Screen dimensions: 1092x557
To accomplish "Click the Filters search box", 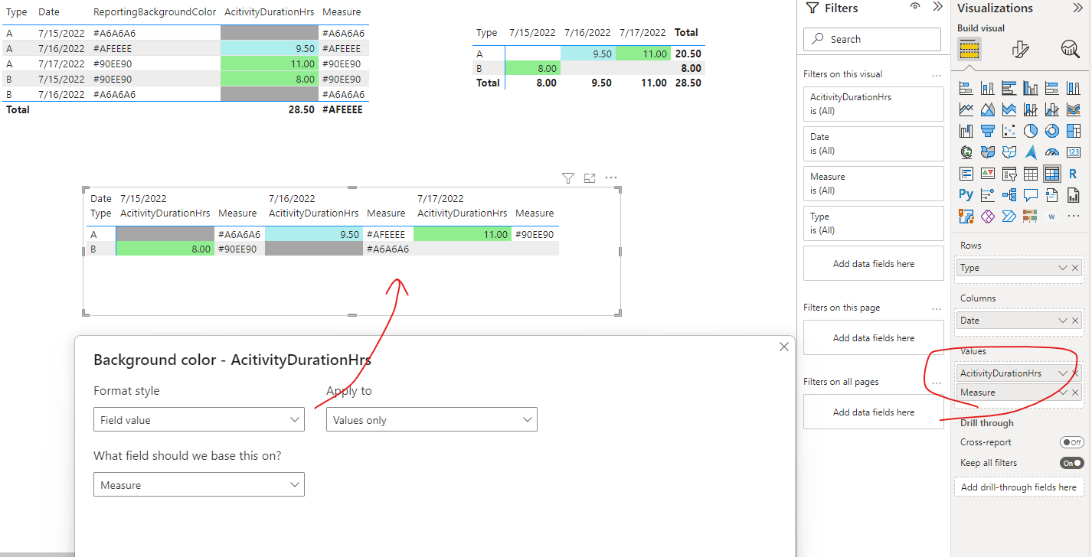I will [x=872, y=39].
